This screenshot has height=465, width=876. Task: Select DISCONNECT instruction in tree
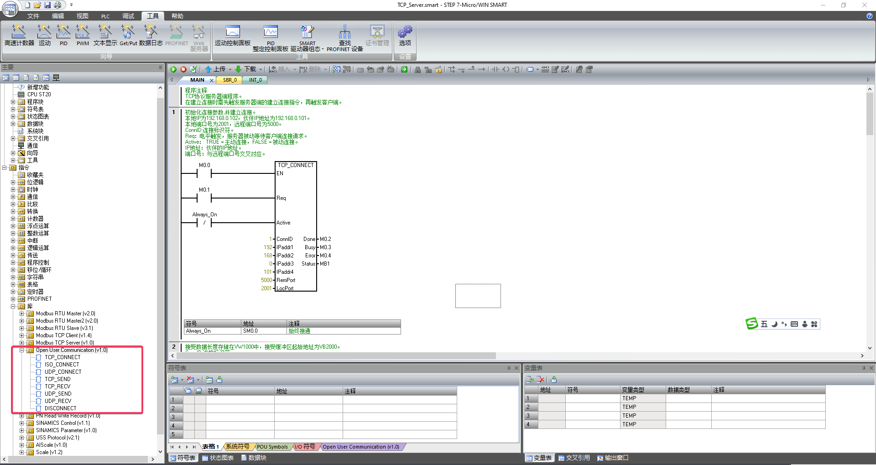[x=60, y=408]
